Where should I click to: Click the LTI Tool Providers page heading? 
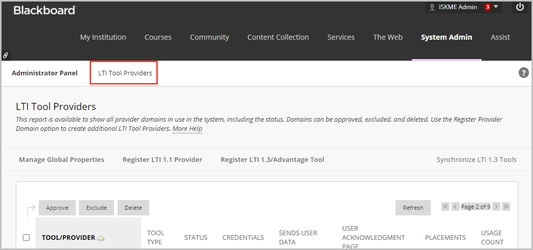[56, 106]
